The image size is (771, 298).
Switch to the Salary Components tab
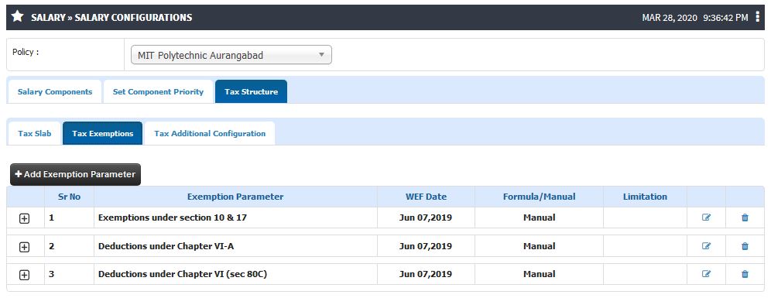coord(55,92)
